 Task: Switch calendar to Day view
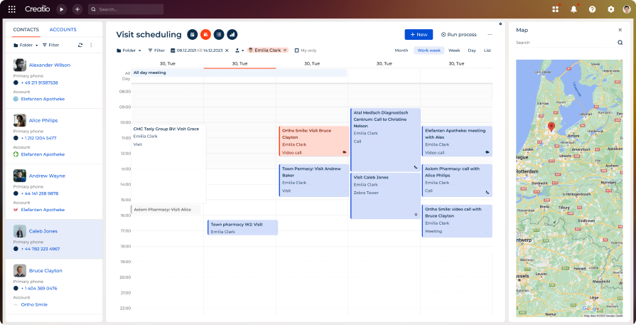472,50
